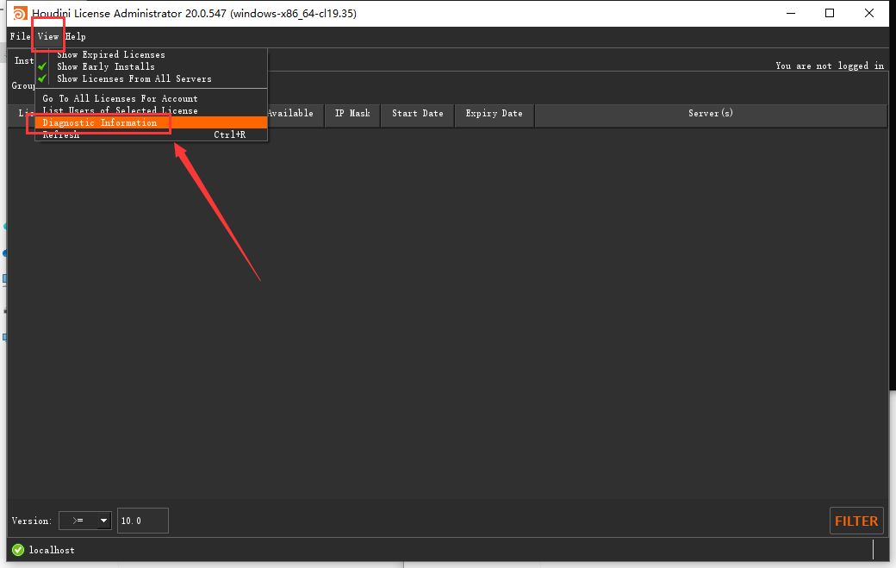Select List Users of Selected License
This screenshot has height=568, width=896.
[119, 110]
